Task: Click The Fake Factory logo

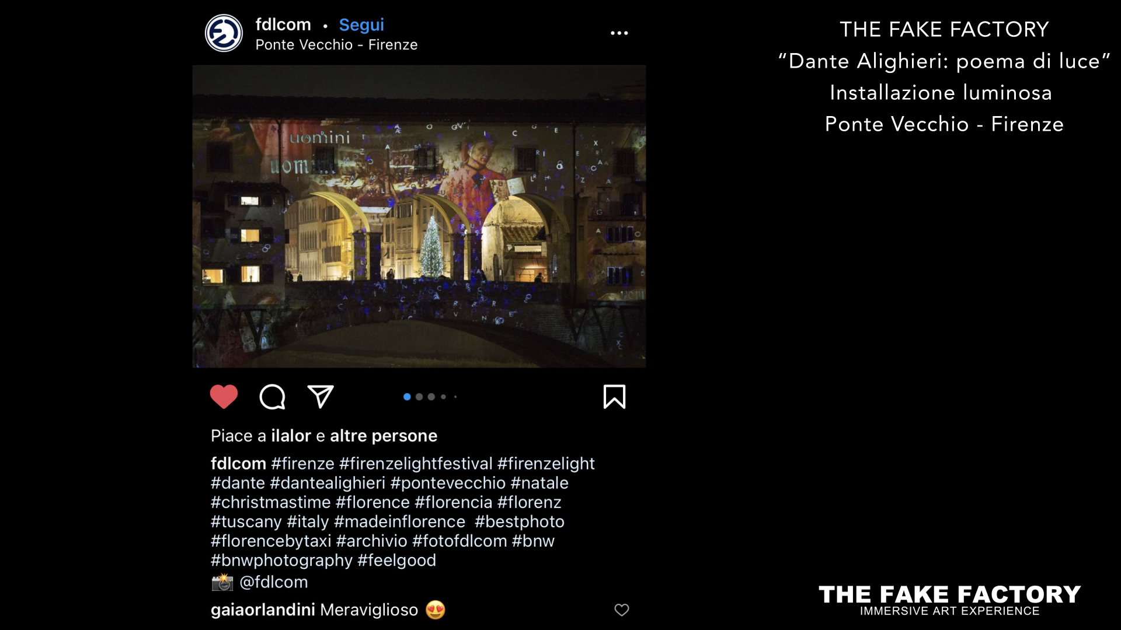Action: (950, 600)
